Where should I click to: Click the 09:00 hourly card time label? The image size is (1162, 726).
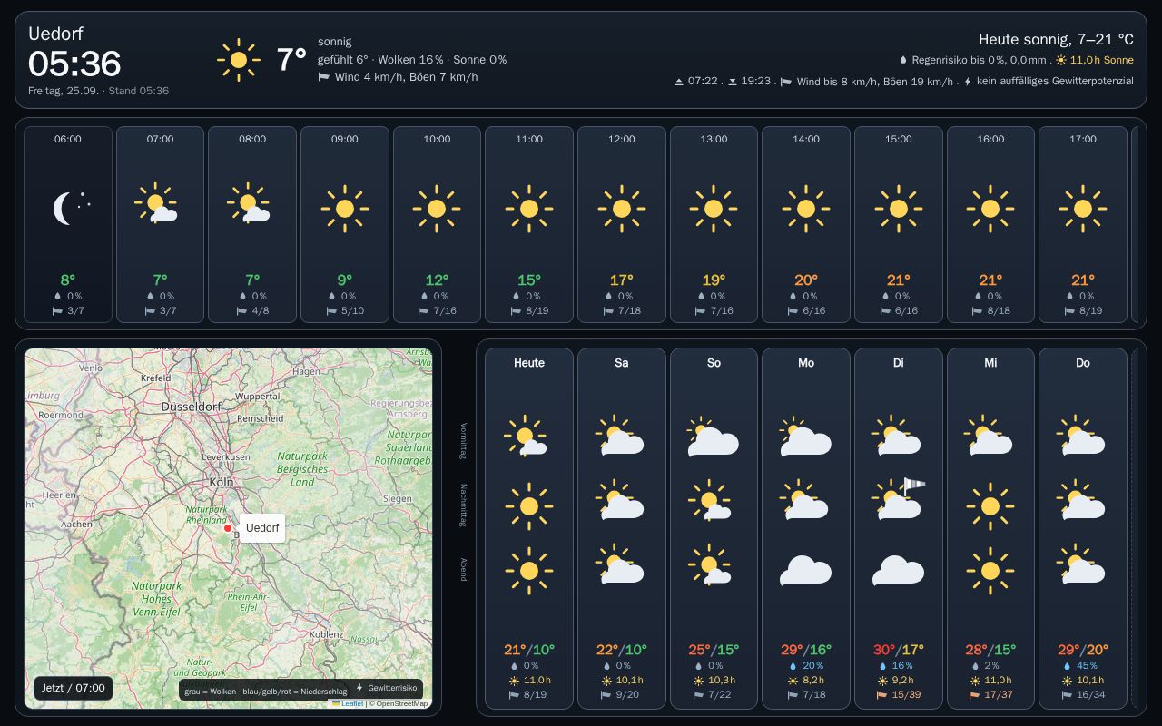pyautogui.click(x=345, y=140)
